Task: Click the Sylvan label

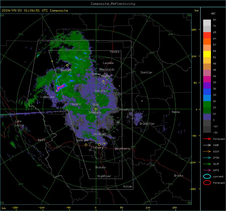Action: (x=96, y=74)
